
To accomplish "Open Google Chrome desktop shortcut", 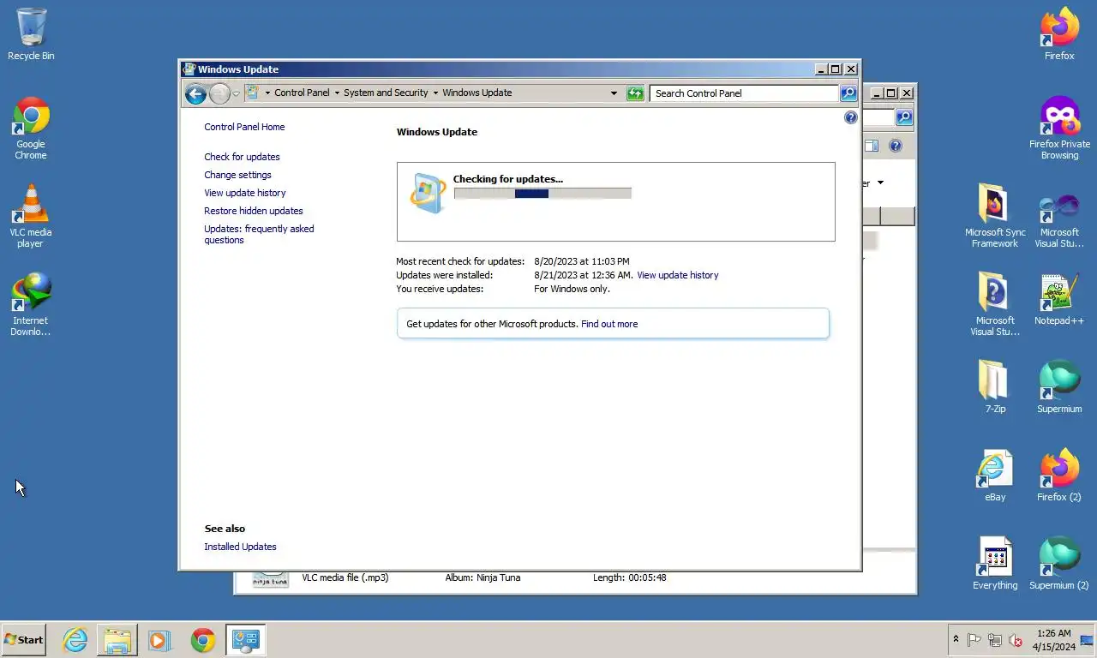I will coord(31,129).
